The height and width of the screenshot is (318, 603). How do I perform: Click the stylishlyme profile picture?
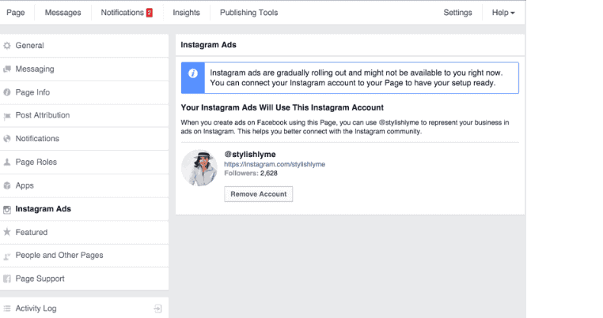click(x=199, y=168)
